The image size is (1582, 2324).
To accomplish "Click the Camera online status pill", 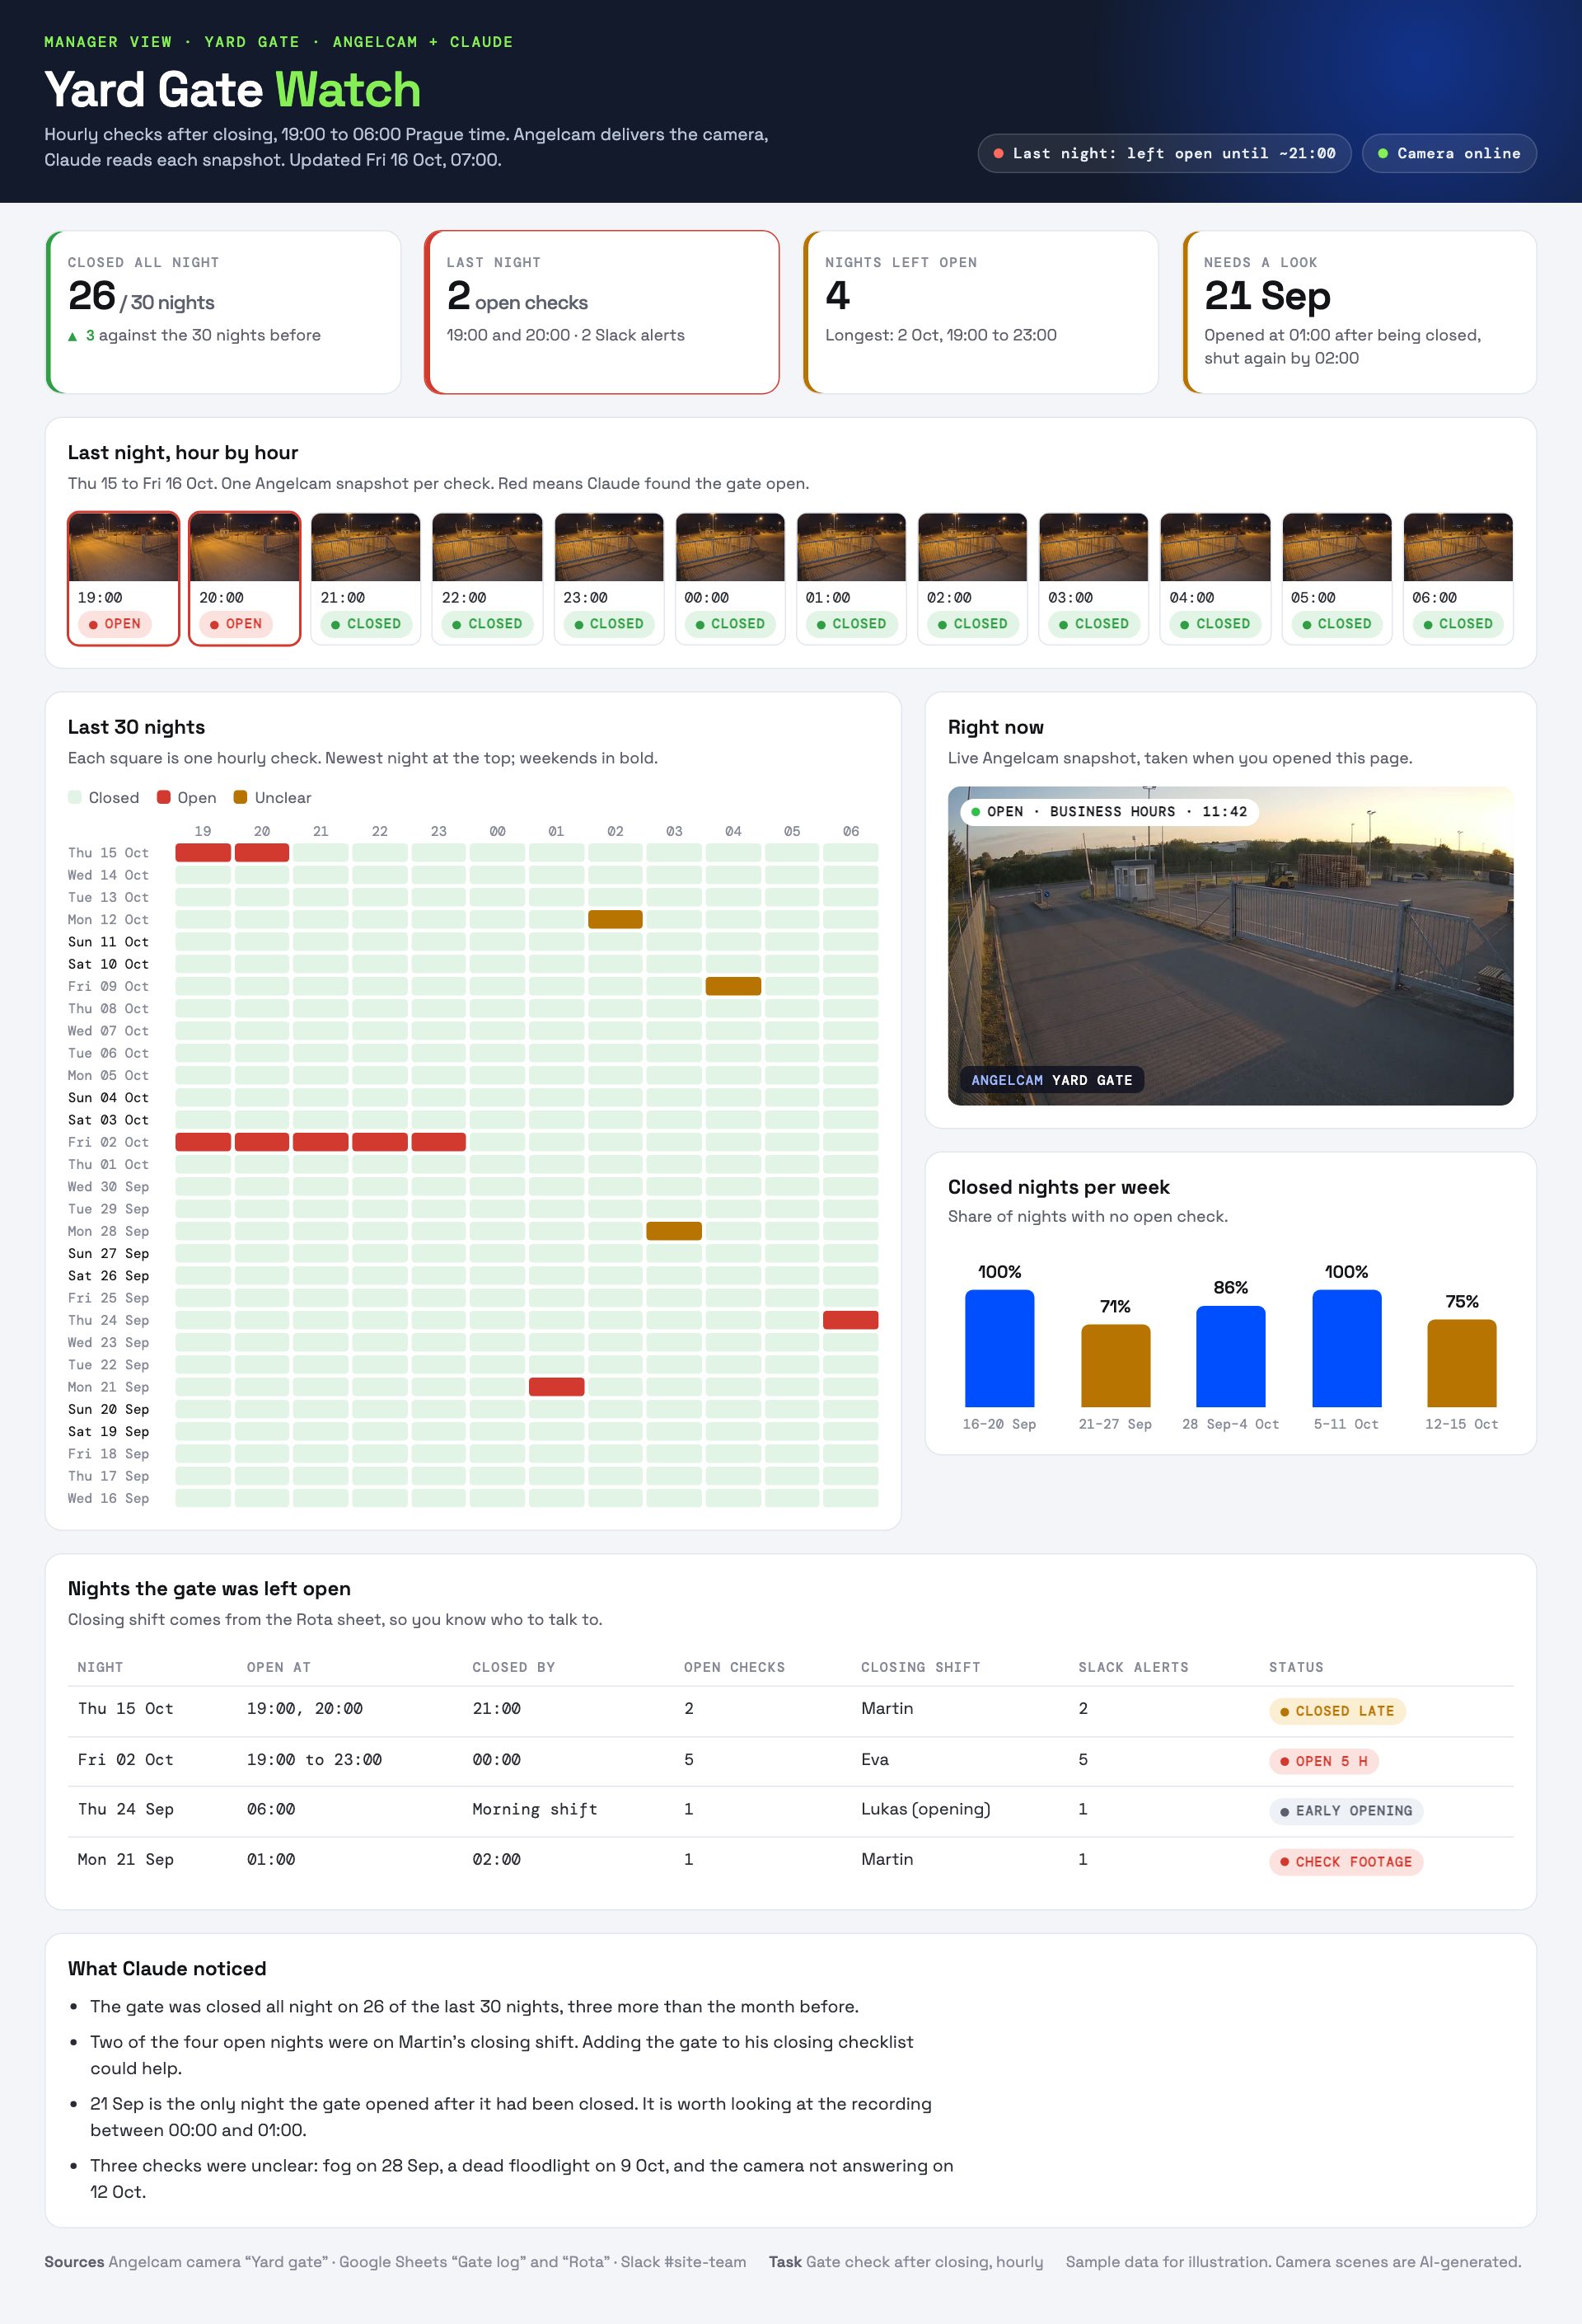I will point(1449,154).
